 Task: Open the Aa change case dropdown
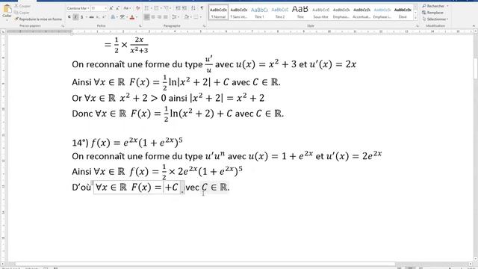[127, 8]
